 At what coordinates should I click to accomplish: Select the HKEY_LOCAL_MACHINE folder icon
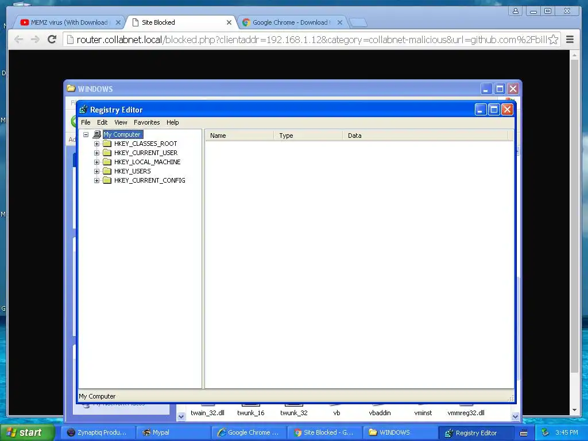[x=107, y=162]
